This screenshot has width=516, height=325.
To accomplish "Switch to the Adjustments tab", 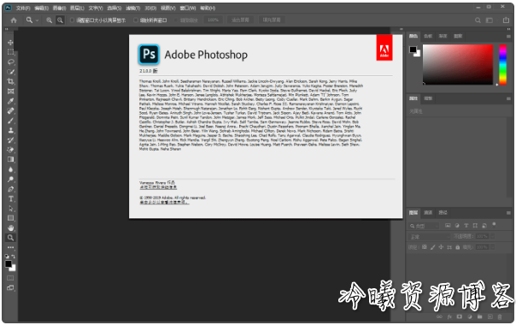I will click(x=428, y=98).
